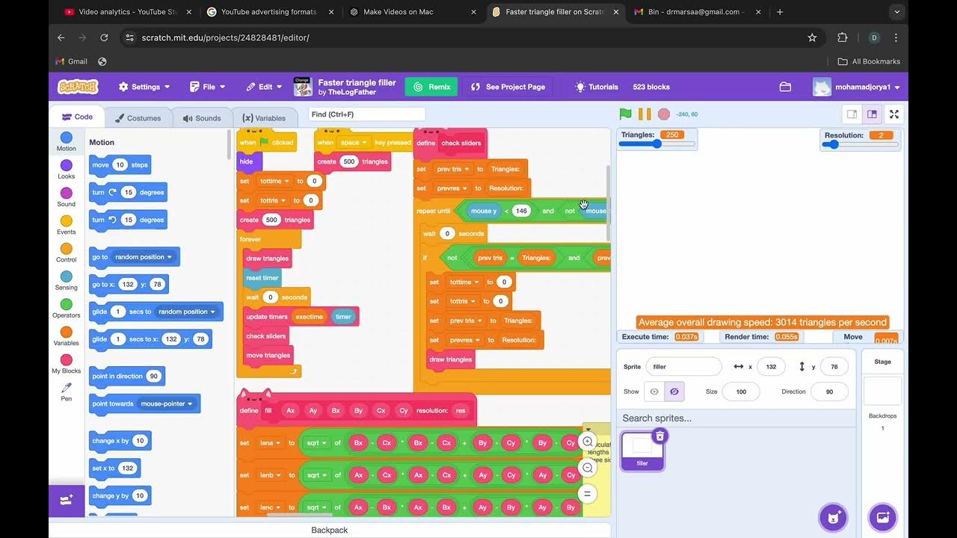Switch to the small stage layout
Viewport: 957px width, 538px height.
pos(852,114)
